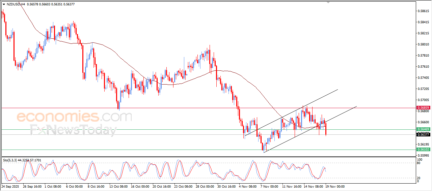Select the green 0.56469 price tag
432x191 pixels.
tap(423, 129)
